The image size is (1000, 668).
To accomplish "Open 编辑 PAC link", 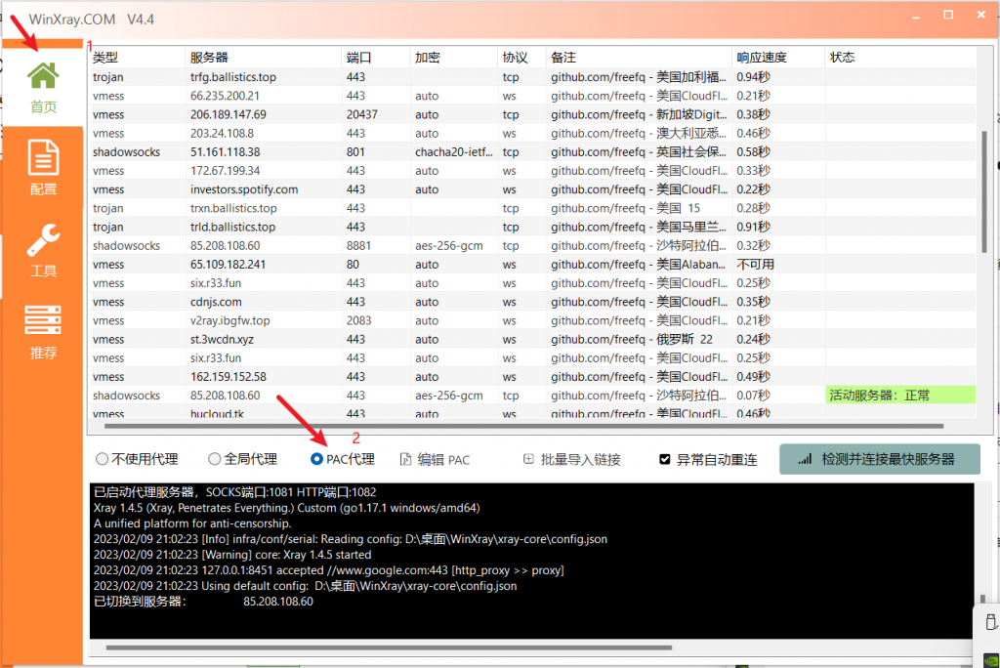I will point(444,459).
